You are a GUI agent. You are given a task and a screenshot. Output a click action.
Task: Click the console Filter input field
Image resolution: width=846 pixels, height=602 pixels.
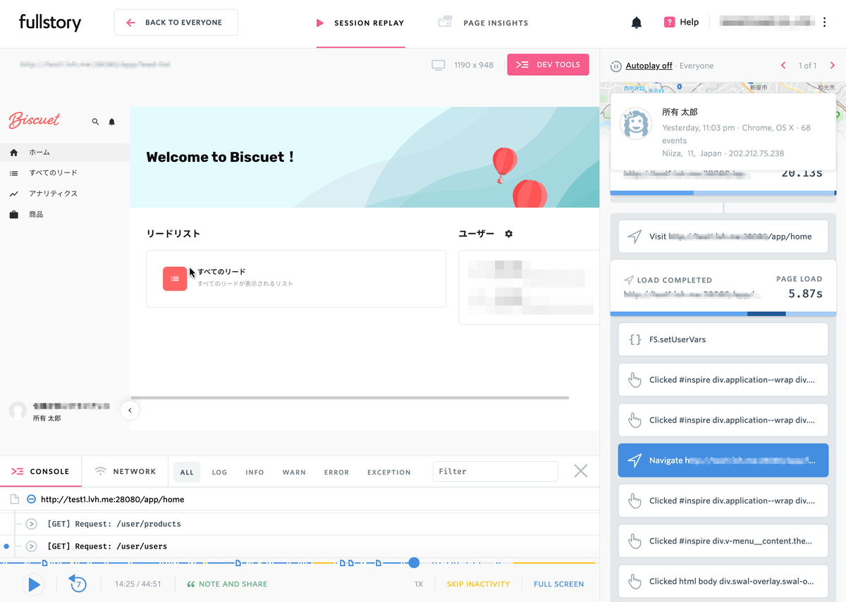pyautogui.click(x=495, y=472)
